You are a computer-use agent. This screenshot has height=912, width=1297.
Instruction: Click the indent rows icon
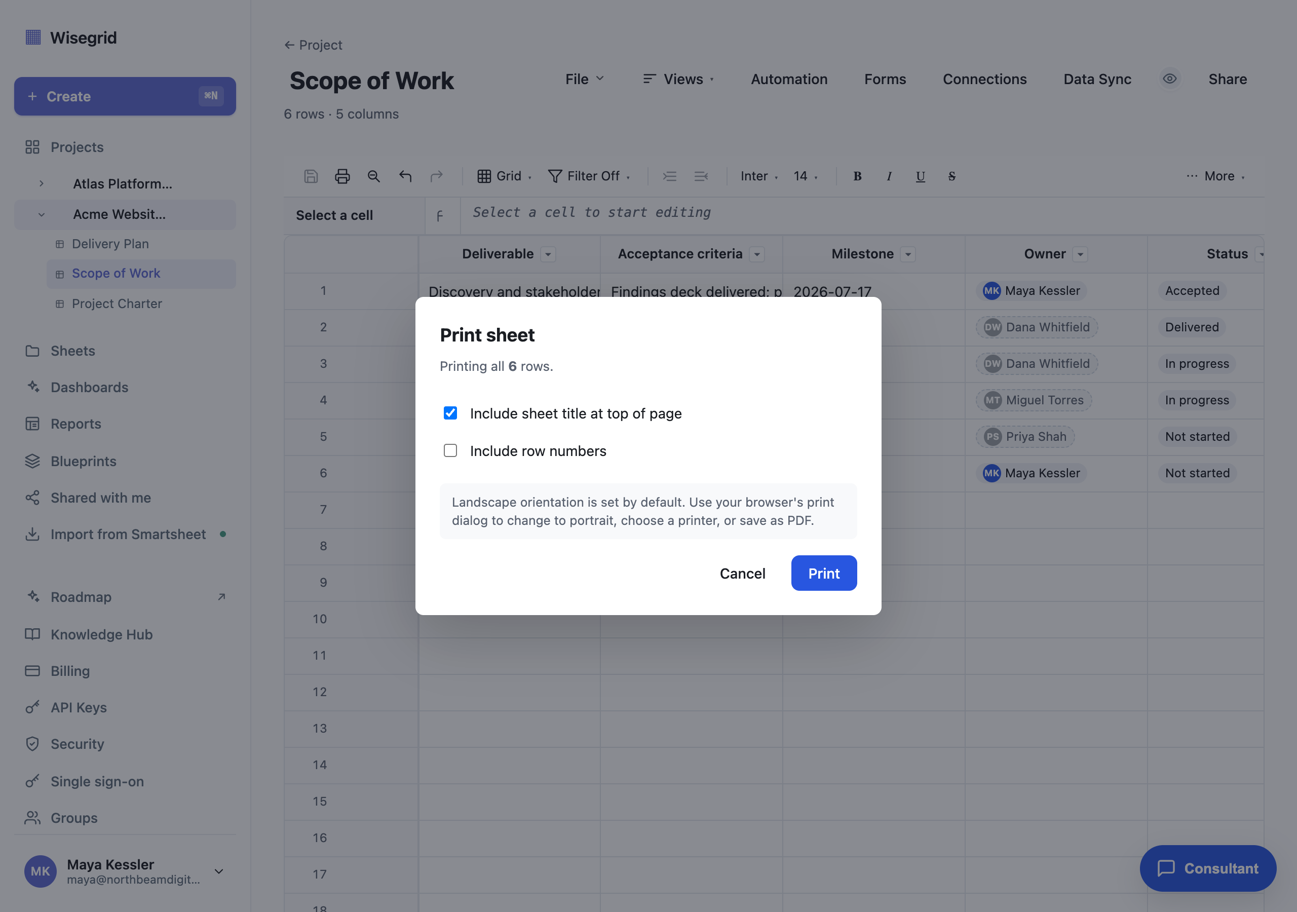tap(670, 176)
